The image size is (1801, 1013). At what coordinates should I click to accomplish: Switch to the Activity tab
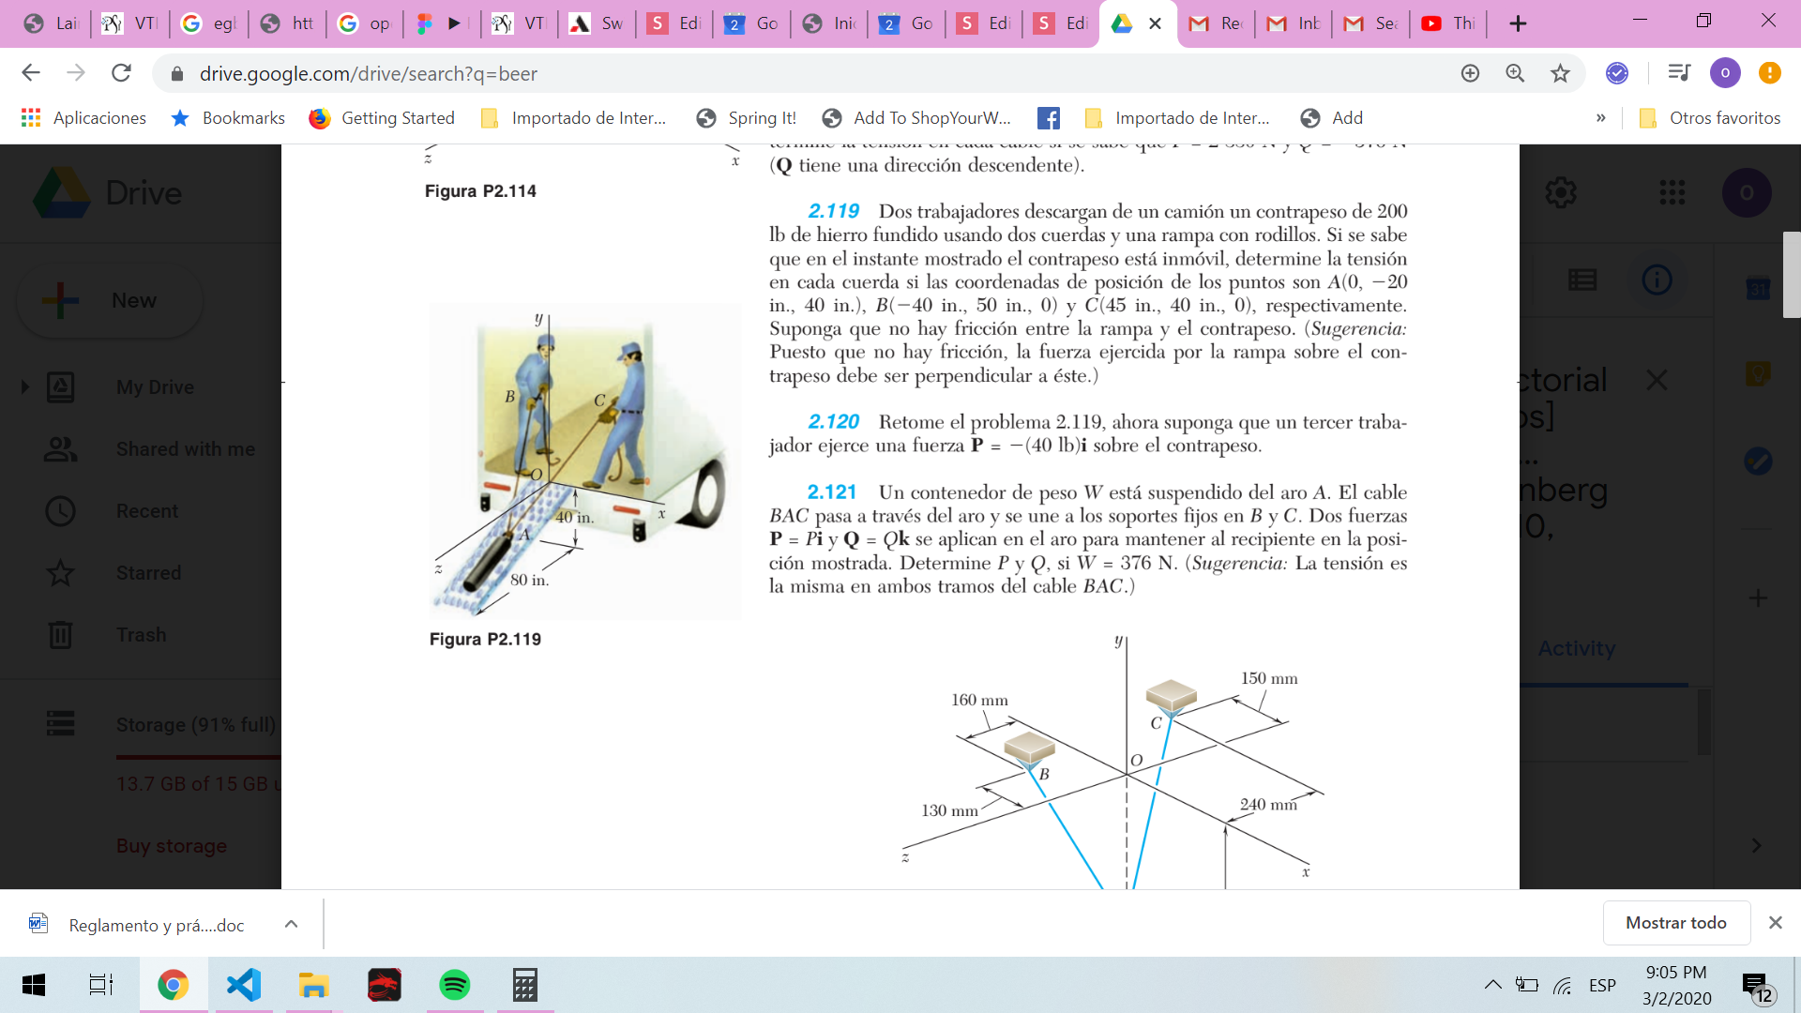(1576, 648)
